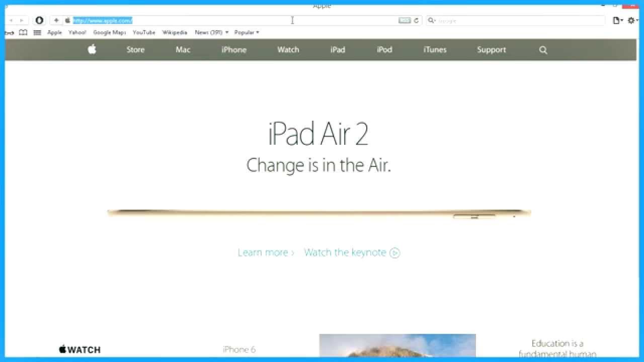
Task: Open the search engine magnifier dropdown
Action: click(431, 21)
